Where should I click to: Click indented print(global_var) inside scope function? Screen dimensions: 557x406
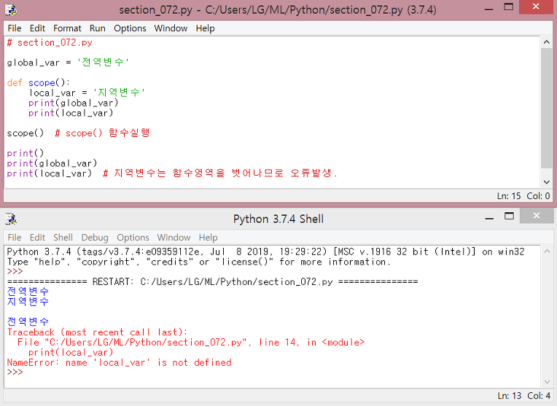pyautogui.click(x=73, y=103)
